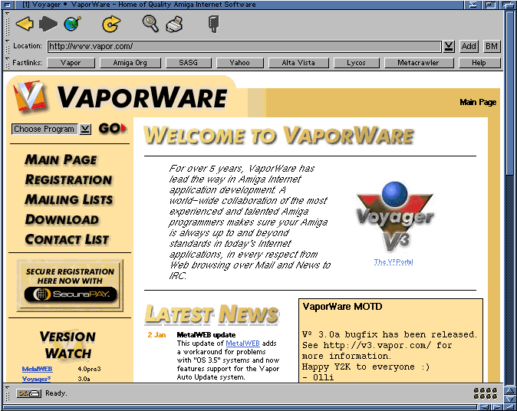
Task: Open Main Page in the sidebar
Action: point(61,159)
